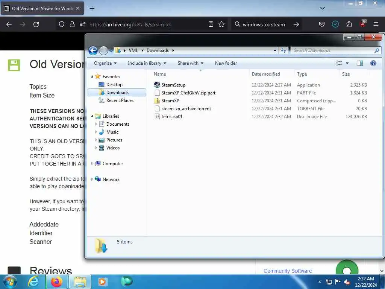The height and width of the screenshot is (289, 385).
Task: Open Windows Media Player from taskbar
Action: click(102, 281)
